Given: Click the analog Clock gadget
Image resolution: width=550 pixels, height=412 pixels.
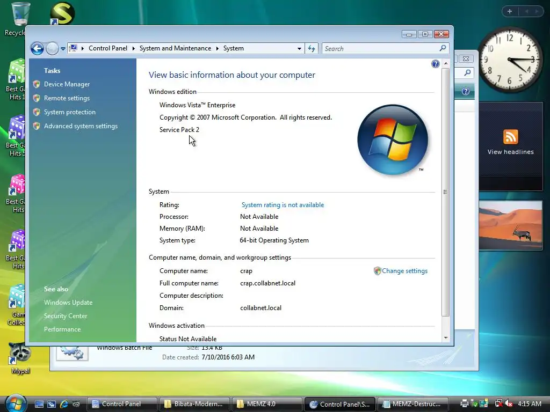Looking at the screenshot, I should 510,60.
